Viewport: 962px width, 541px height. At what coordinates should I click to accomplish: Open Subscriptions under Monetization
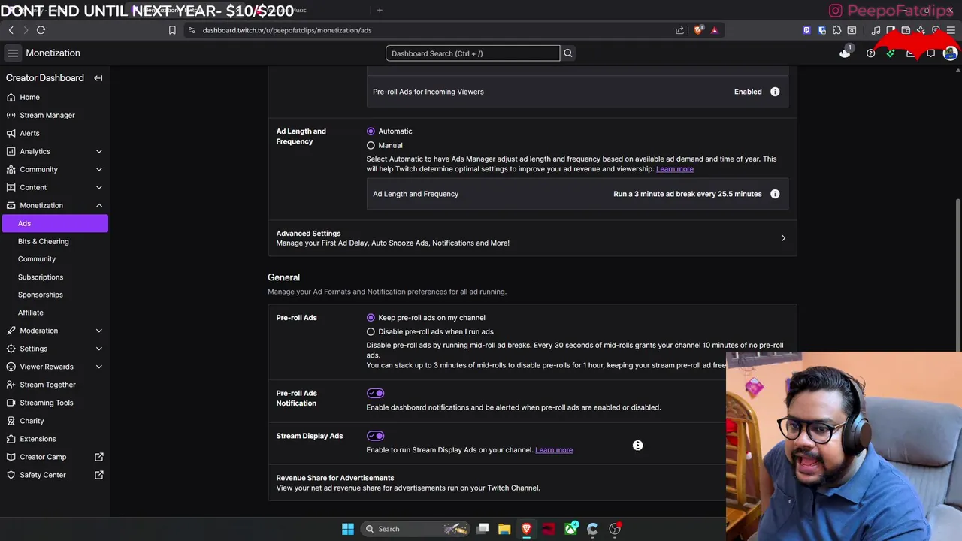coord(41,277)
